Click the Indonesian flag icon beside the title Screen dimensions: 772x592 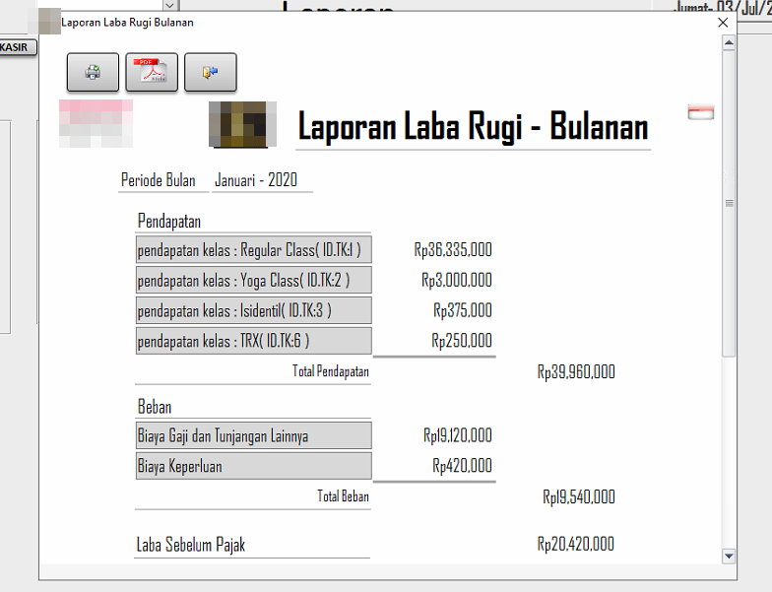pyautogui.click(x=701, y=112)
